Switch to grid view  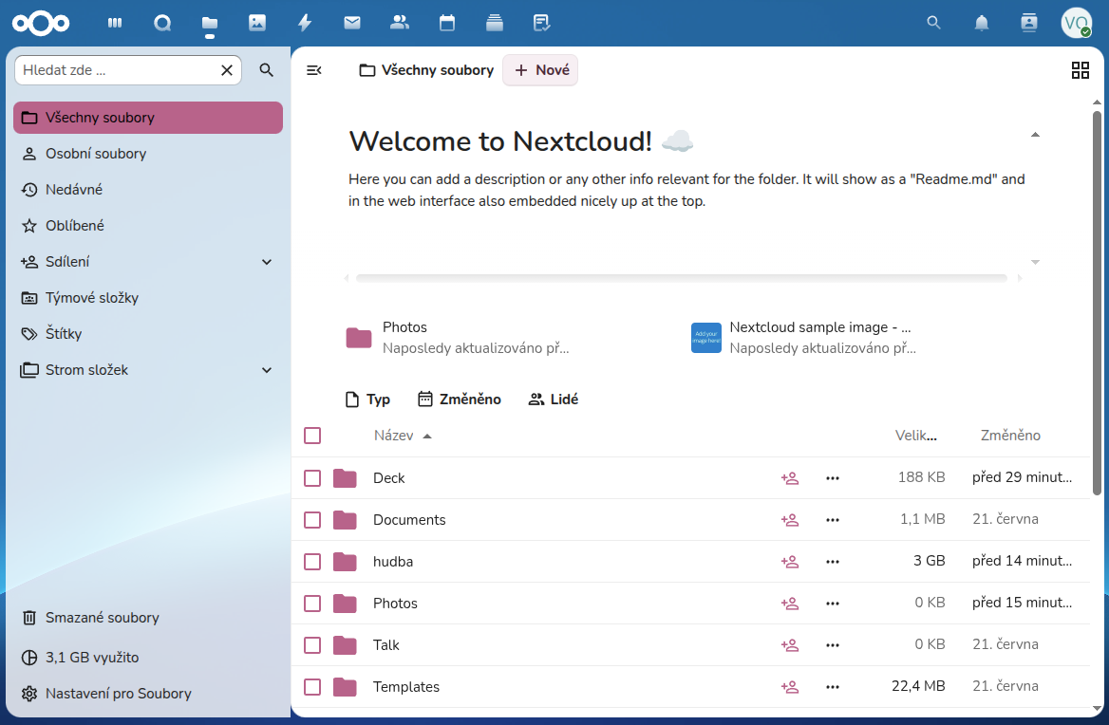[x=1080, y=70]
